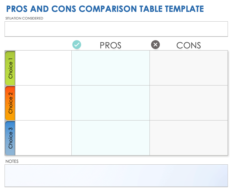Click the CONS column heading text
Image resolution: width=234 pixels, height=196 pixels.
(x=189, y=45)
